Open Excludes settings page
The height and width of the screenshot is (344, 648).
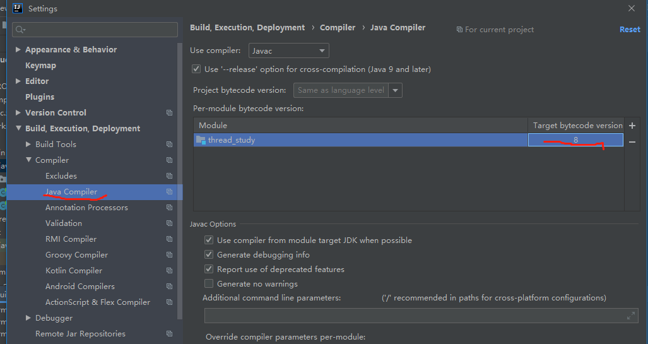coord(61,175)
